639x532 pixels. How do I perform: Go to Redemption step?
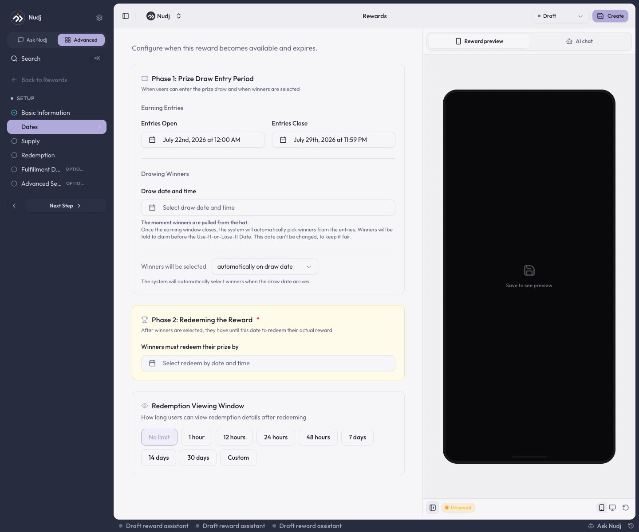tap(57, 155)
